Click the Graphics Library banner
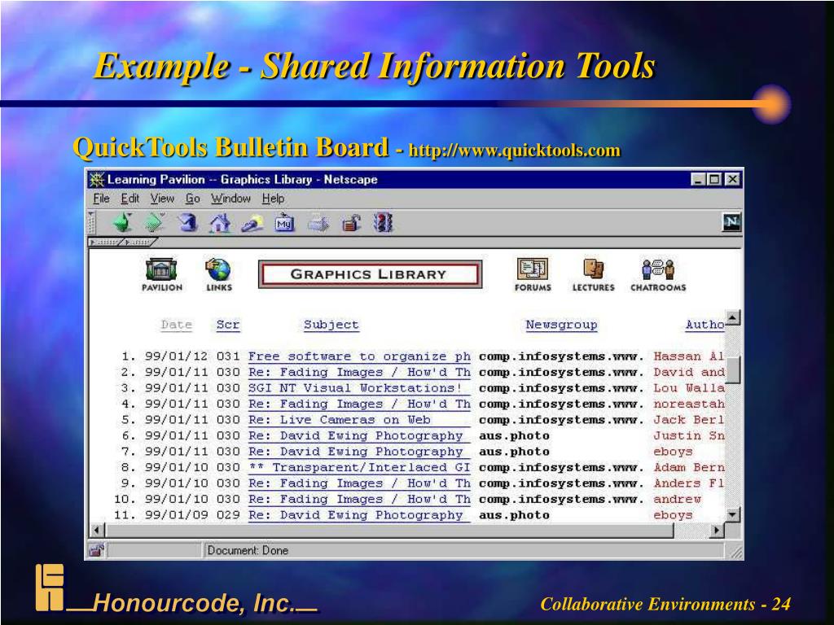 (x=370, y=274)
